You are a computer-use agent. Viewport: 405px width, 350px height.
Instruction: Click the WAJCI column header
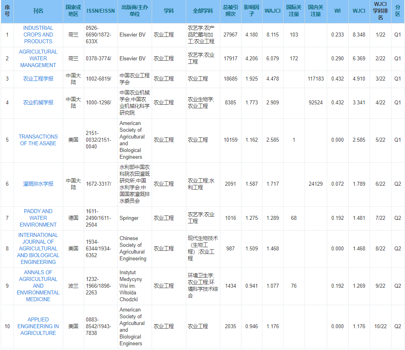[273, 11]
